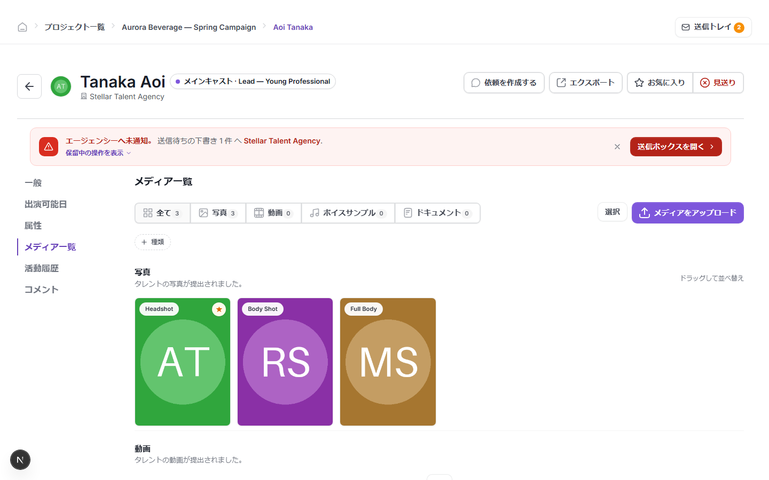
Task: Expand 保留中の操作を表示 pending actions
Action: (98, 153)
